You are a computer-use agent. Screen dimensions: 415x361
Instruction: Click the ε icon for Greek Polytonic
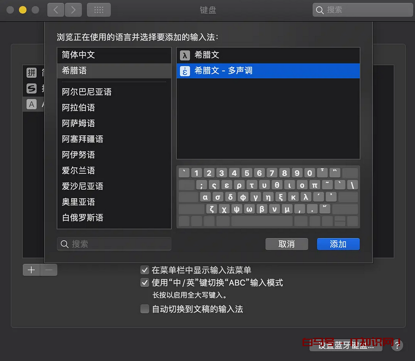click(x=184, y=71)
